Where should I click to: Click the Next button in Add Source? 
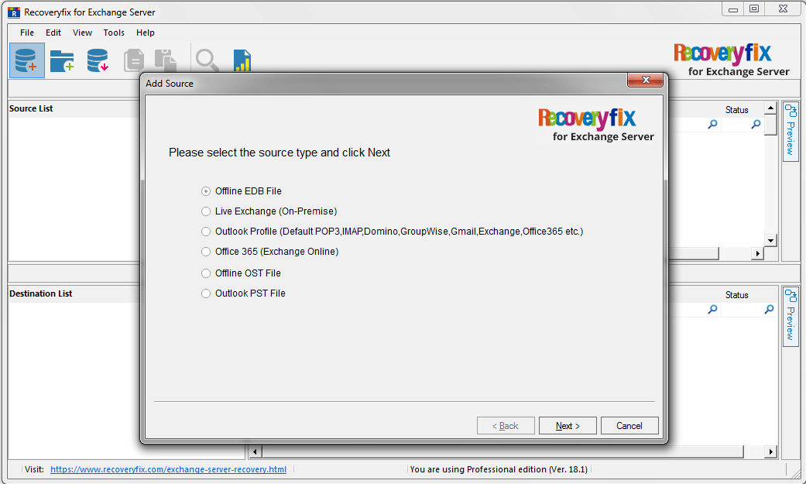click(x=568, y=426)
